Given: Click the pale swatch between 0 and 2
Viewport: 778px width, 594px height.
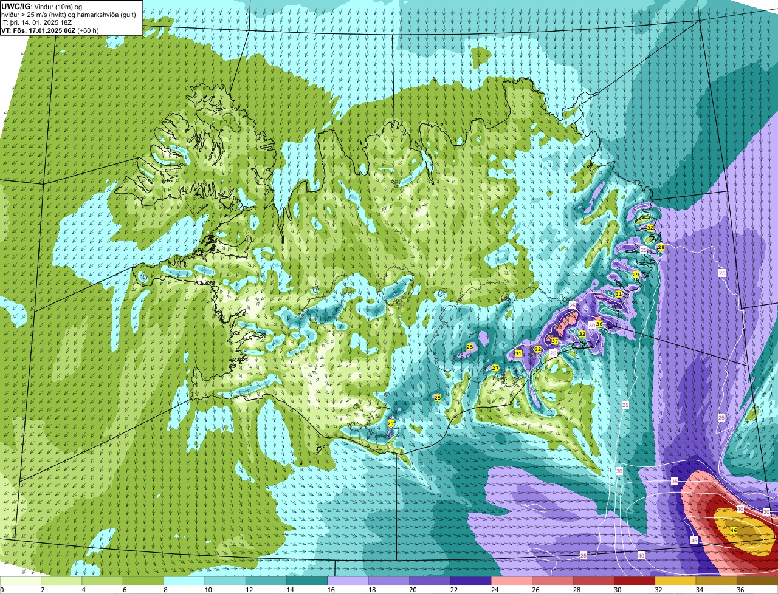Looking at the screenshot, I should (21, 581).
